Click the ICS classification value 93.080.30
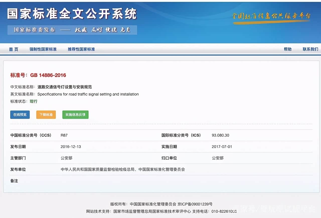This screenshot has height=218, width=321. click(220, 135)
